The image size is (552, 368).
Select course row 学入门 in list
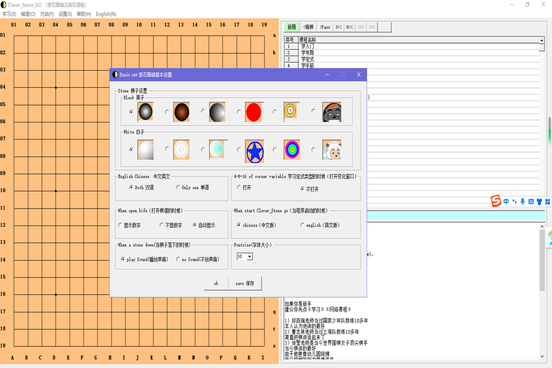[307, 46]
